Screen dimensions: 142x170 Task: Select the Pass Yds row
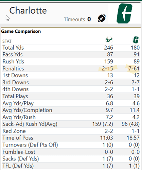(x=71, y=54)
